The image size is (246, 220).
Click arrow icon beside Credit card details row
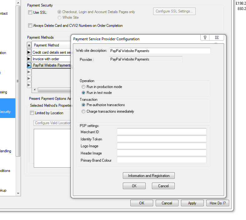[29, 52]
